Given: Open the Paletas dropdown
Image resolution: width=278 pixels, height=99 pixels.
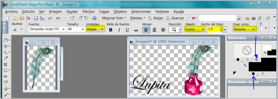Looking at the screenshot, I should (x=138, y=18).
